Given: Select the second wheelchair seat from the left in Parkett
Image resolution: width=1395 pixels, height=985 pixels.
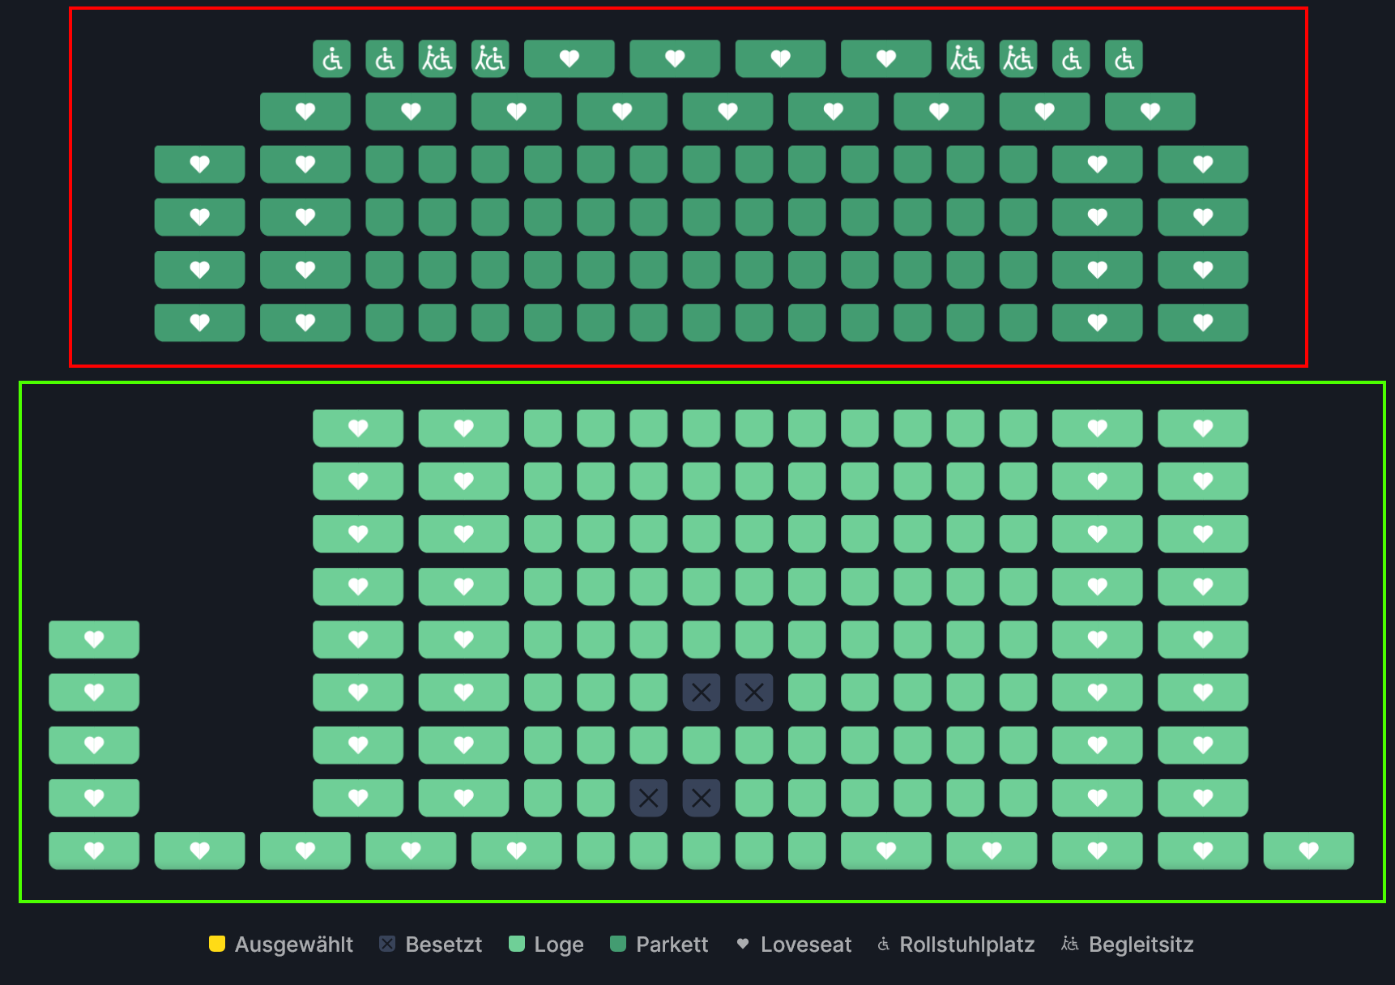Looking at the screenshot, I should pos(385,59).
